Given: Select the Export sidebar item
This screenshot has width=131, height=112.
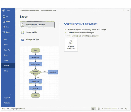Looking at the screenshot, I should coord(8,66).
